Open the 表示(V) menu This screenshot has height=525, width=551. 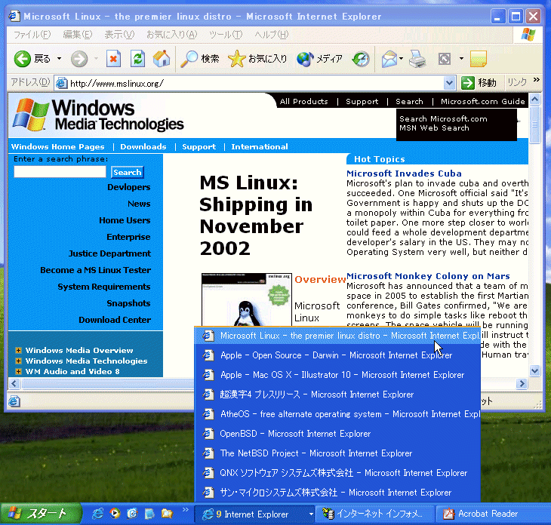tap(119, 35)
